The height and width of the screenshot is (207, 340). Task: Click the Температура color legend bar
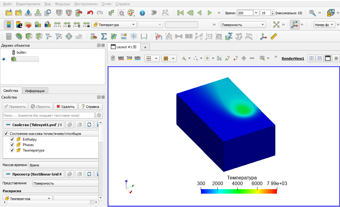point(239,192)
